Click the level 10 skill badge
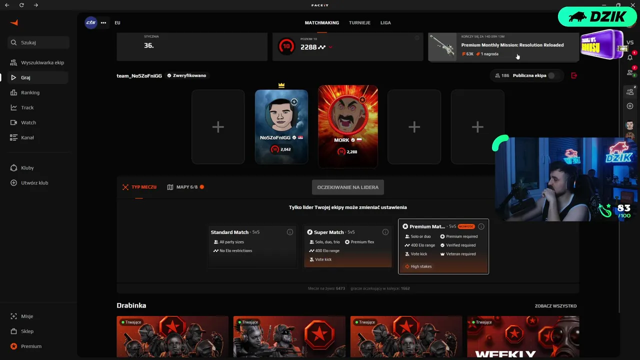This screenshot has height=360, width=640. pos(286,46)
